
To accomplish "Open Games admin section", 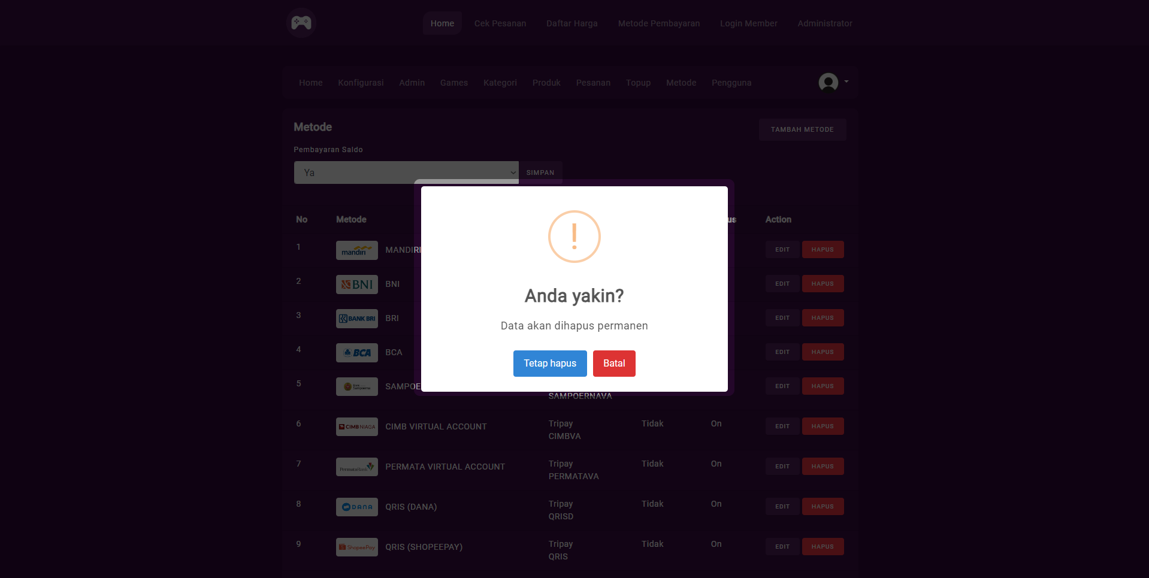I will pos(454,83).
